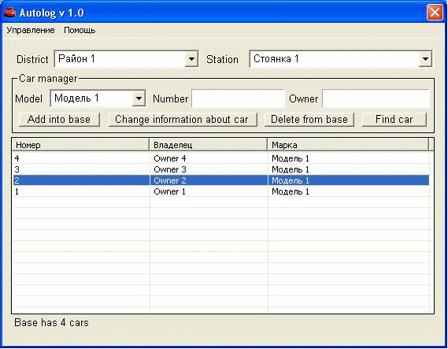The image size is (448, 349).
Task: Click the Find car button
Action: click(394, 120)
